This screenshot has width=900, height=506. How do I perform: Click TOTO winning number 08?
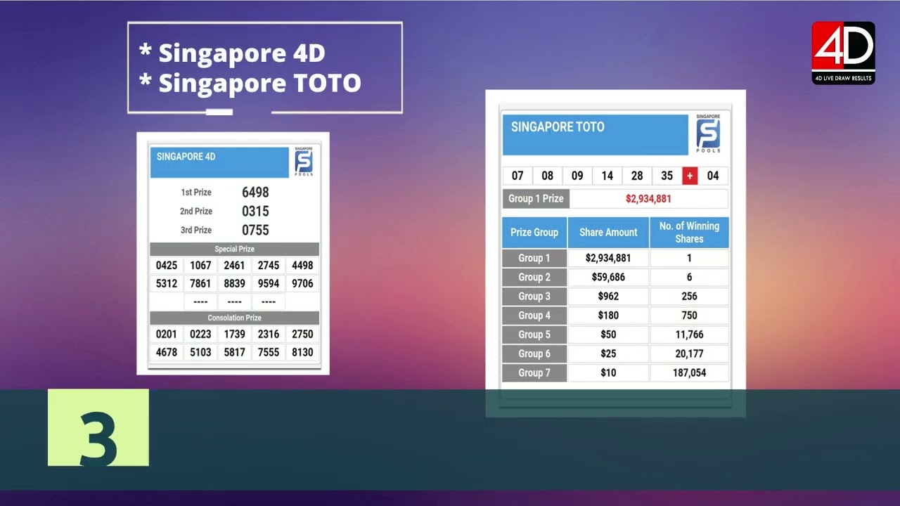click(x=548, y=176)
